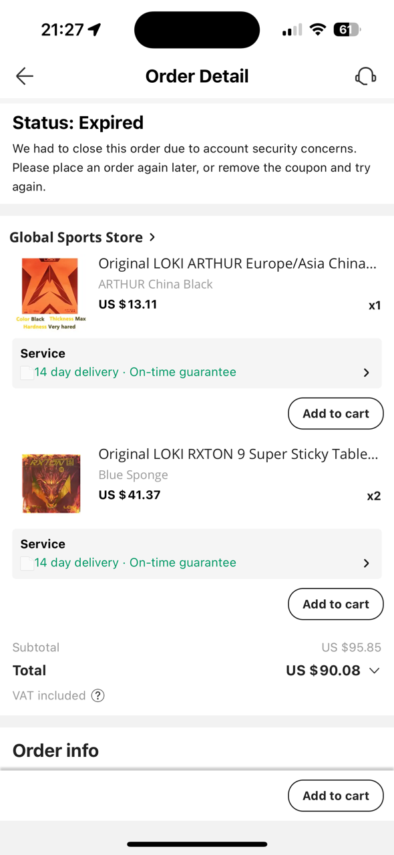The image size is (394, 855).
Task: Open LOKI RXTON 9 product thumbnail
Action: click(51, 484)
